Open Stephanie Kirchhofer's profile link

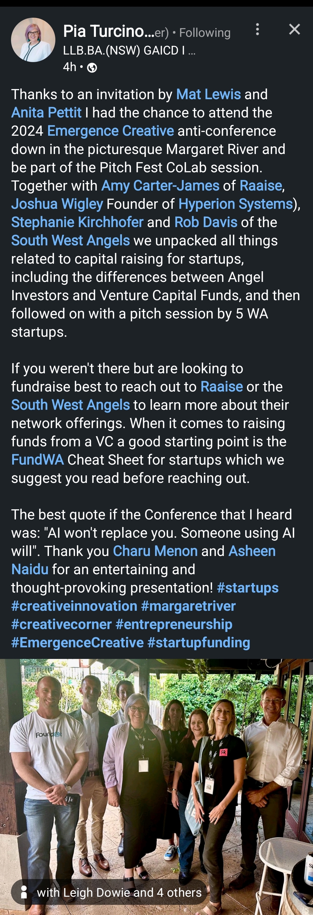(x=77, y=222)
